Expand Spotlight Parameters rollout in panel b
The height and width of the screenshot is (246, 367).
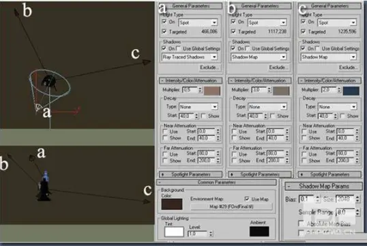coord(260,174)
